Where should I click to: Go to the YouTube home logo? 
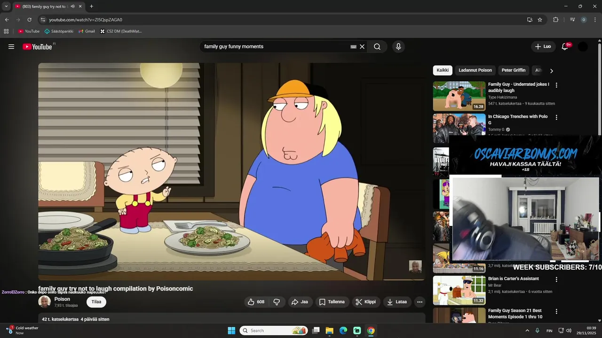click(37, 46)
